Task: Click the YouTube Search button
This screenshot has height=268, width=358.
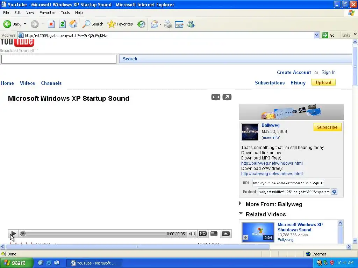Action: pos(130,59)
